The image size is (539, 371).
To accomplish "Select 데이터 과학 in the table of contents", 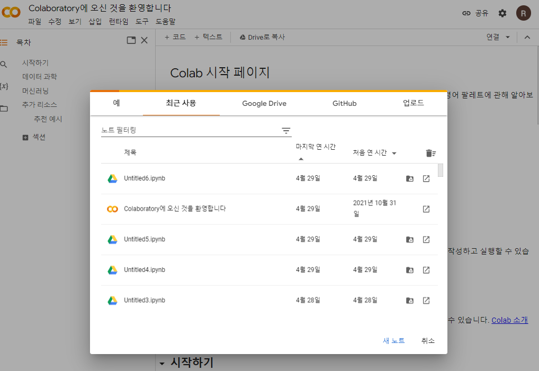I will click(x=40, y=77).
